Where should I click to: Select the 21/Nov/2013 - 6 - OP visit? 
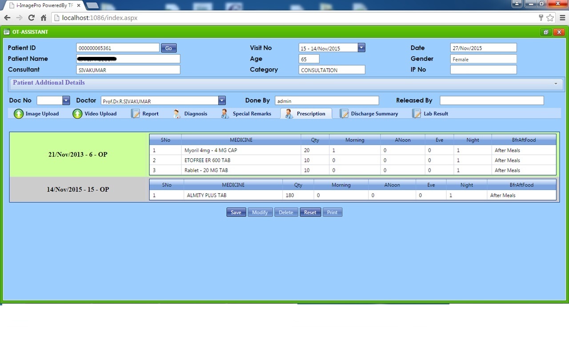[78, 155]
